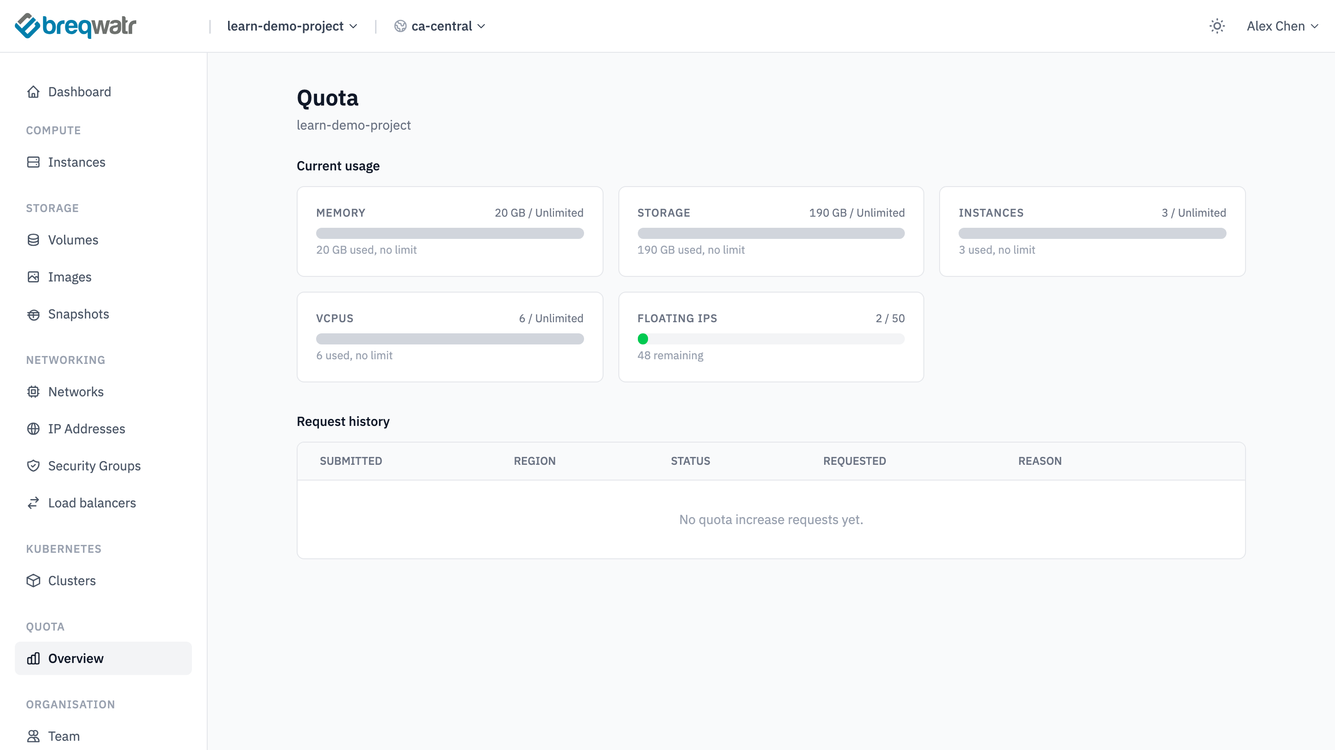Click the REQUESTED column header
This screenshot has width=1335, height=750.
(854, 461)
